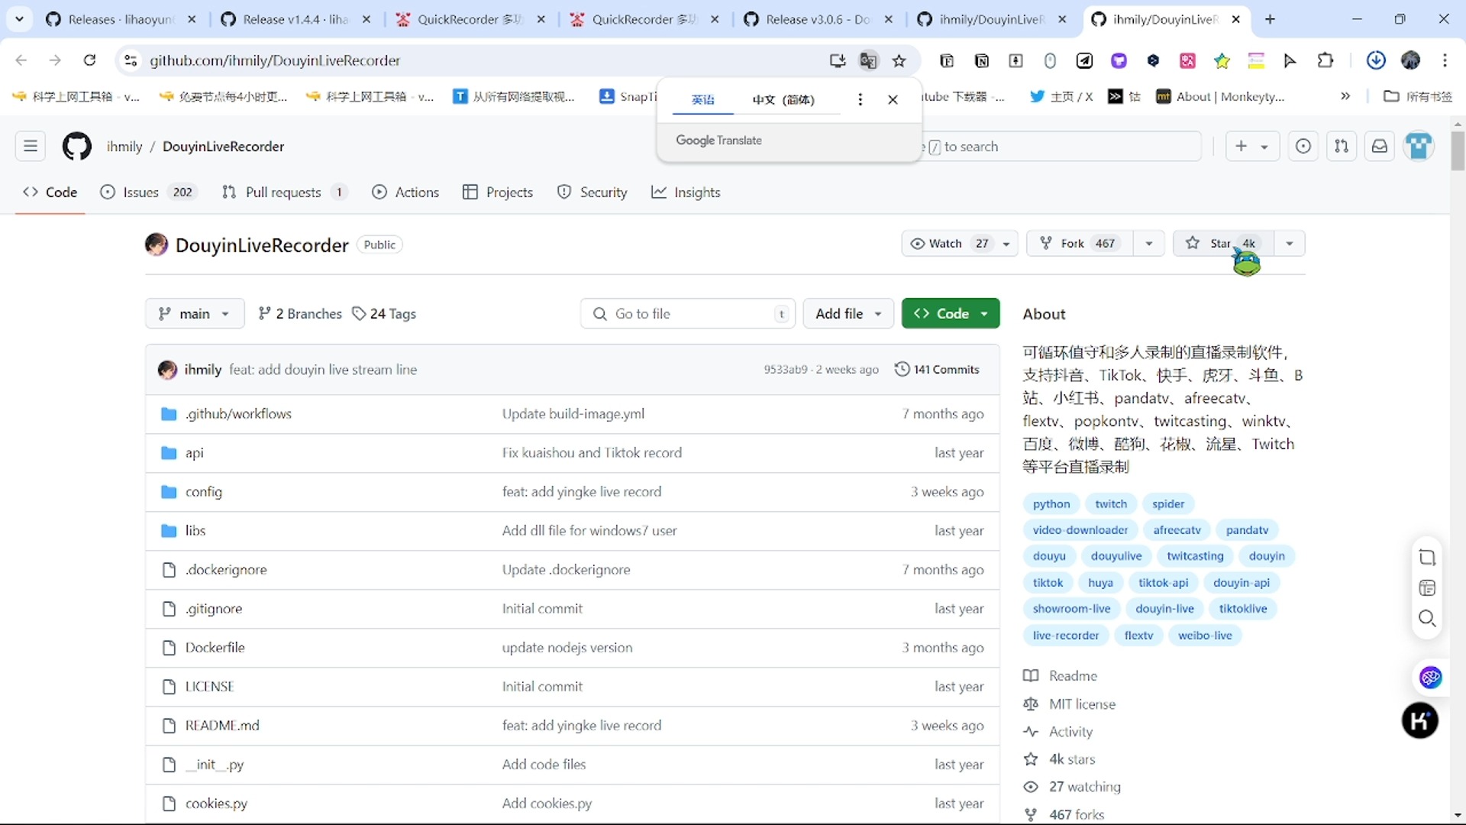The width and height of the screenshot is (1466, 825).
Task: Click the browser reload icon
Action: tap(89, 60)
